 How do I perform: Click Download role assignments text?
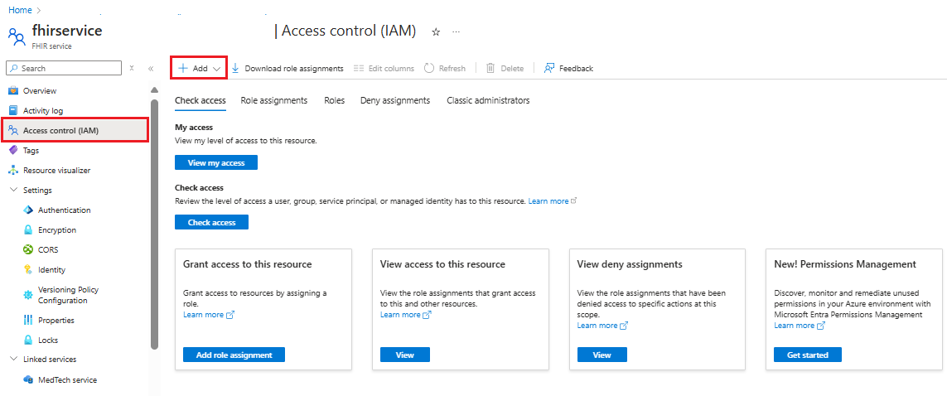click(x=294, y=69)
